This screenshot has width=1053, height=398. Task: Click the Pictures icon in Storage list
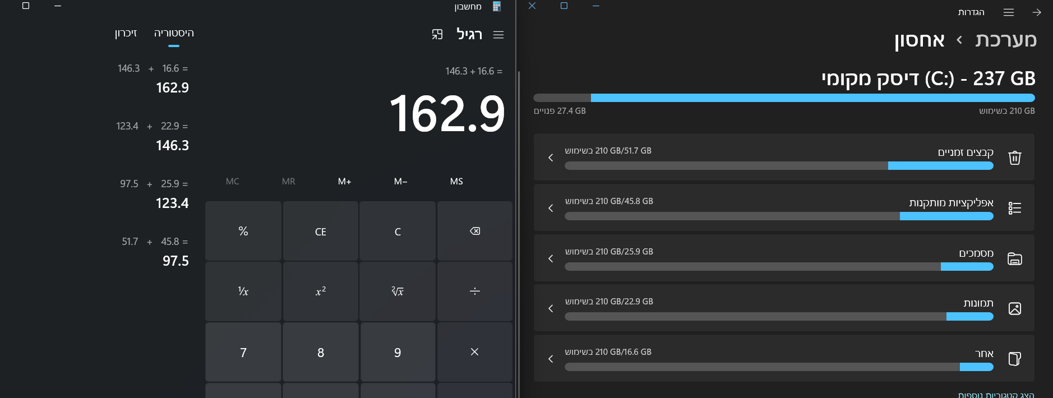[x=1015, y=308]
